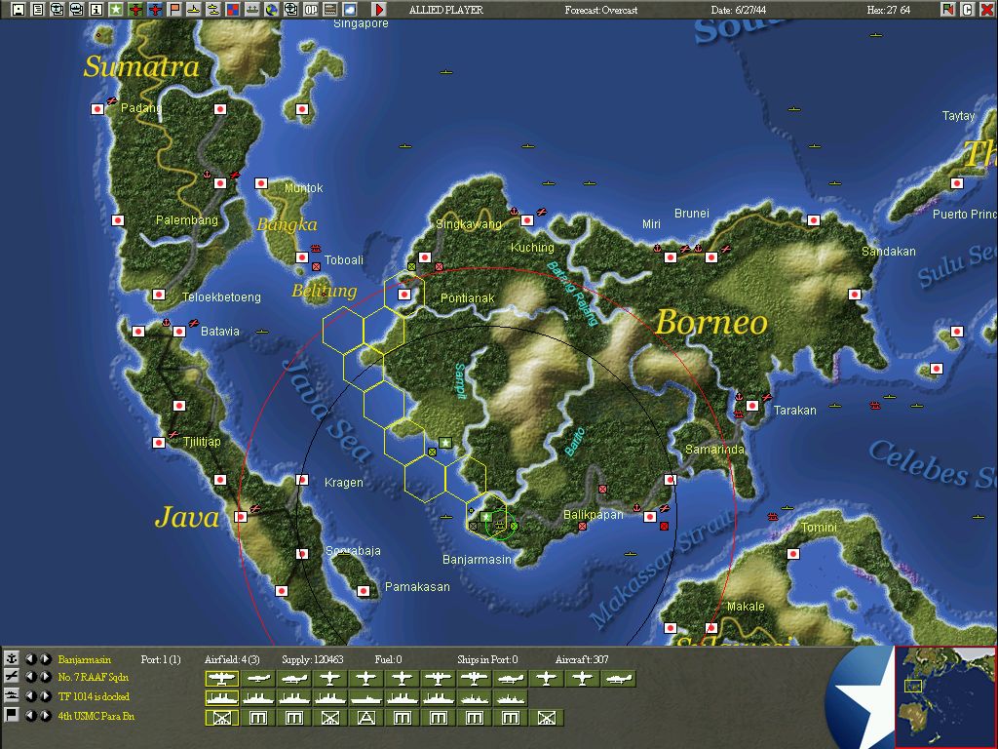Click the orange flag toolbar icon
Image resolution: width=998 pixels, height=749 pixels.
(173, 10)
